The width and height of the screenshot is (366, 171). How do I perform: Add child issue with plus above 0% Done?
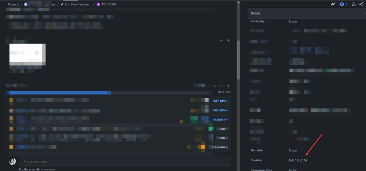[228, 86]
